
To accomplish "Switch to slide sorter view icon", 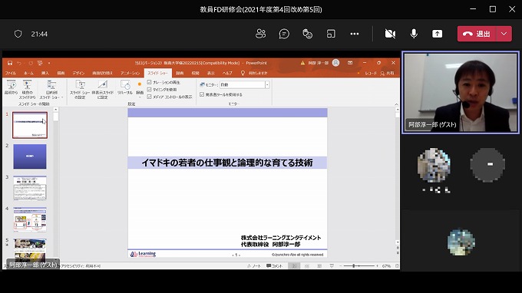I will coord(307,265).
